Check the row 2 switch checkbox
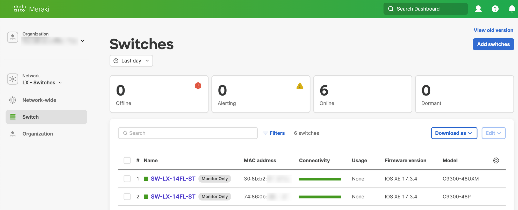 tap(127, 197)
